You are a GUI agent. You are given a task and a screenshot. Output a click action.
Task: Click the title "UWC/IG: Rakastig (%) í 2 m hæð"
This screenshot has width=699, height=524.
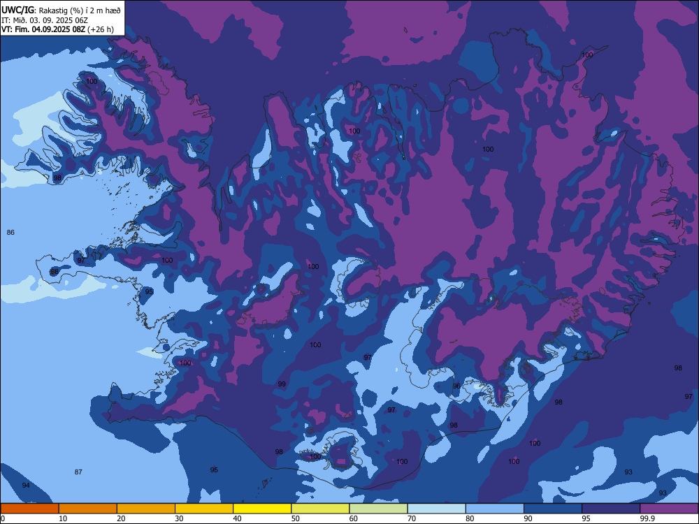(61, 10)
